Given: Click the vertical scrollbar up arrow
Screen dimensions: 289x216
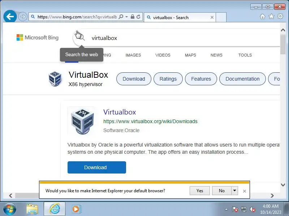Looking at the screenshot, I should 283,30.
